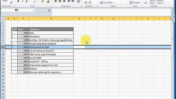Toggle Center alignment
The image size is (176, 99).
[x=60, y=1]
